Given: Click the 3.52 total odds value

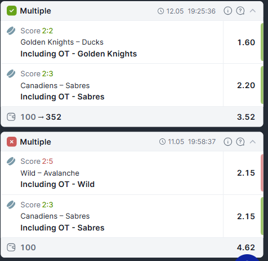Looking at the screenshot, I should pos(246,117).
